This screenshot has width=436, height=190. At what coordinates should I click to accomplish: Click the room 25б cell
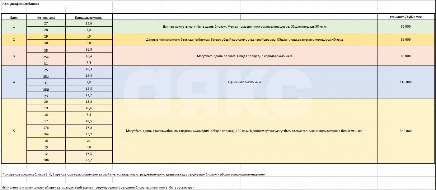point(46,89)
